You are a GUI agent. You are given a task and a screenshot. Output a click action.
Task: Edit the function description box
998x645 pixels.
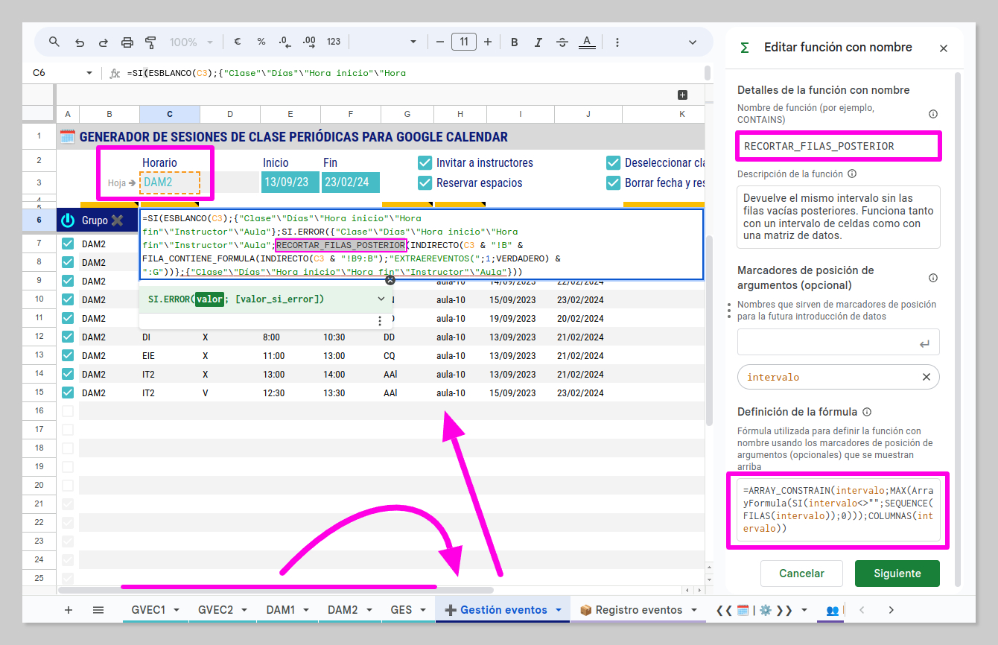pyautogui.click(x=839, y=217)
